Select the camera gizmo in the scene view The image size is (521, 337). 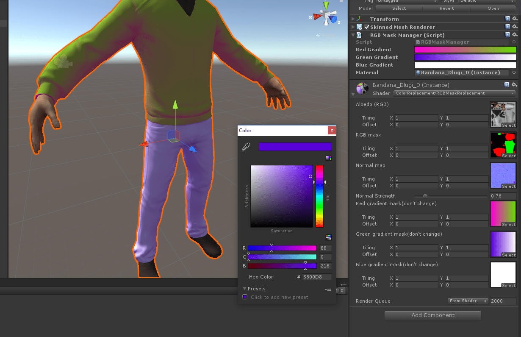[63, 61]
